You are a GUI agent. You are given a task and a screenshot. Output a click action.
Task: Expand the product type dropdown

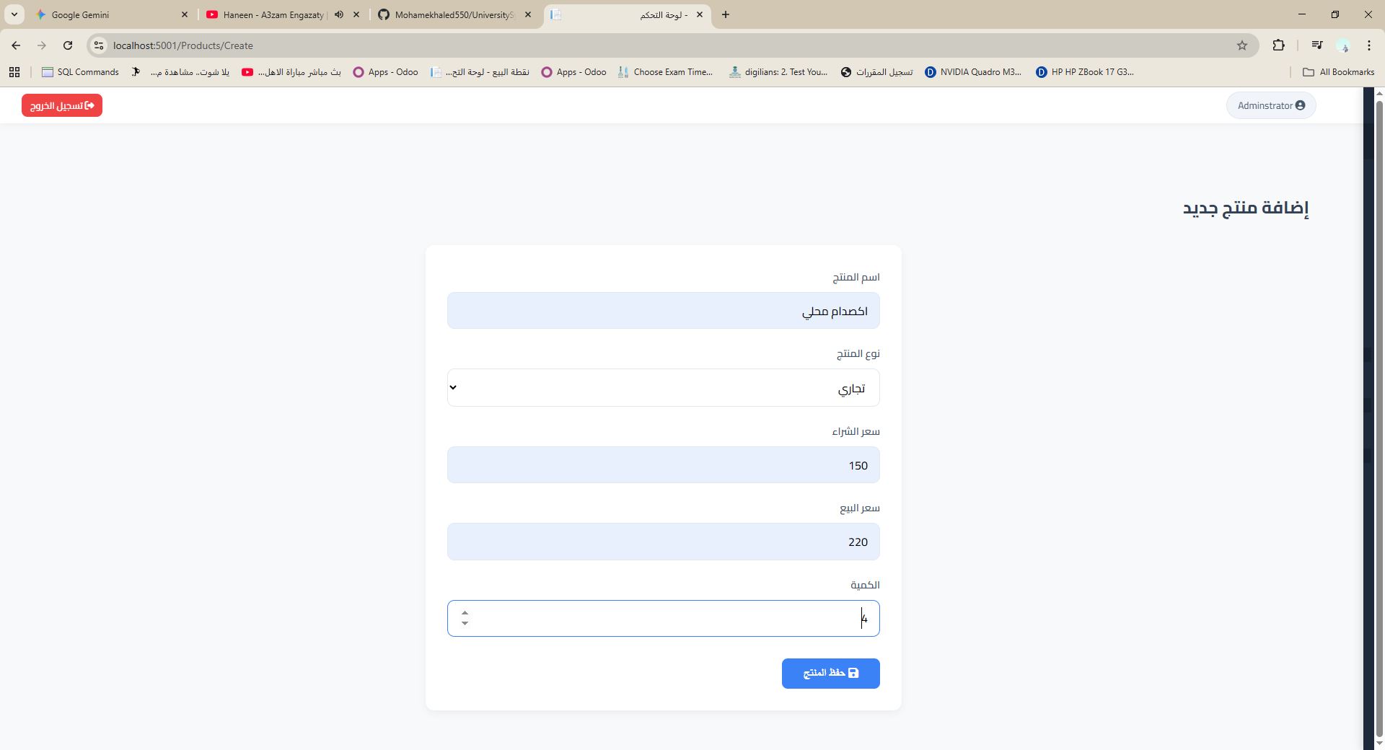click(x=663, y=388)
